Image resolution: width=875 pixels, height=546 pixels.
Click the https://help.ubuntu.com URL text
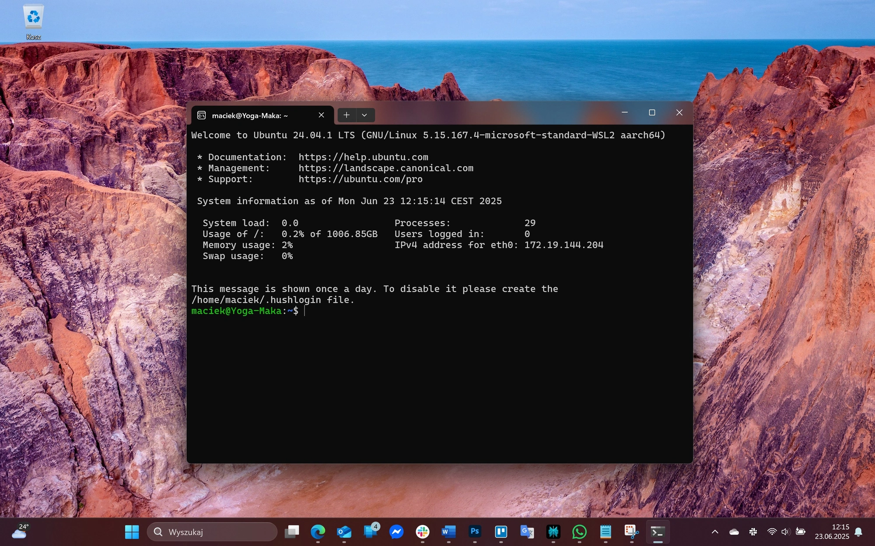click(x=363, y=157)
